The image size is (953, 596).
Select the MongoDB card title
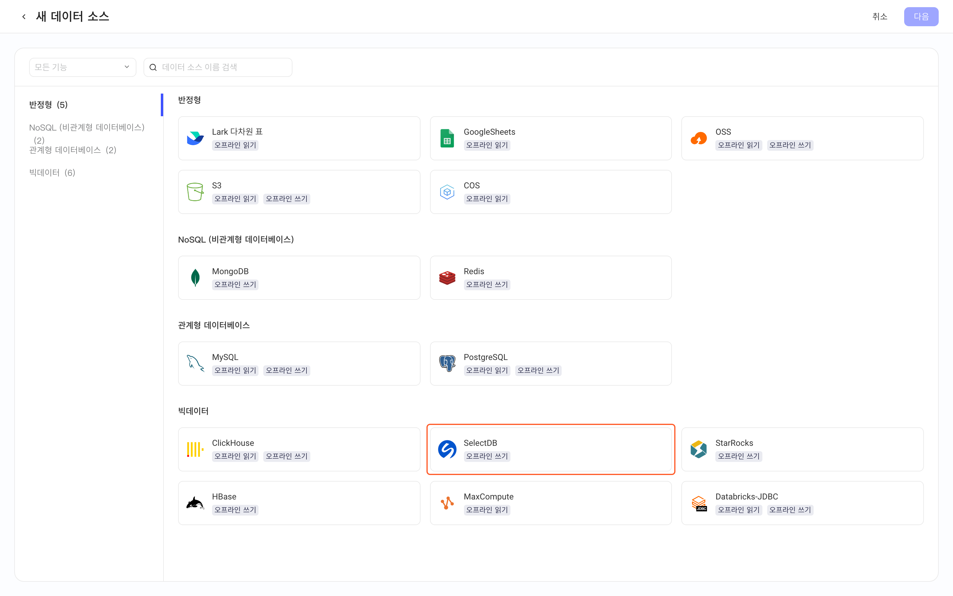coord(230,271)
